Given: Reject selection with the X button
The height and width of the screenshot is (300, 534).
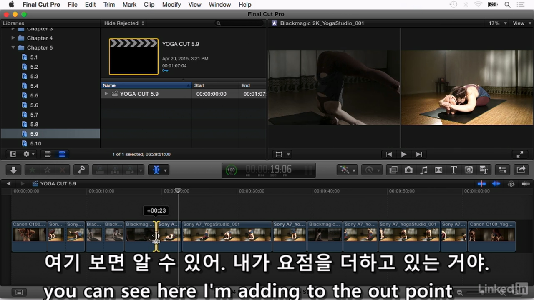Looking at the screenshot, I should click(63, 170).
